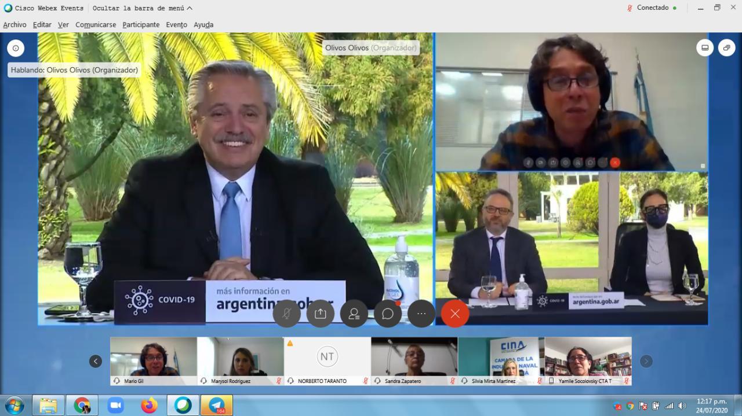Open the participants panel icon
Viewport: 742px width, 416px height.
click(354, 314)
